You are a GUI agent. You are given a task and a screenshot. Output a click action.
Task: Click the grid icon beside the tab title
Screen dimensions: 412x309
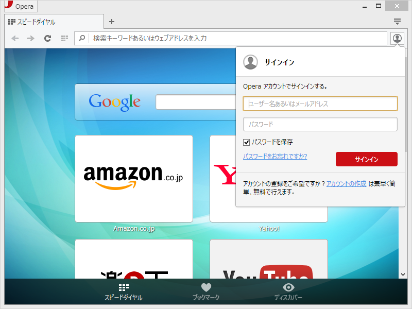pos(11,22)
